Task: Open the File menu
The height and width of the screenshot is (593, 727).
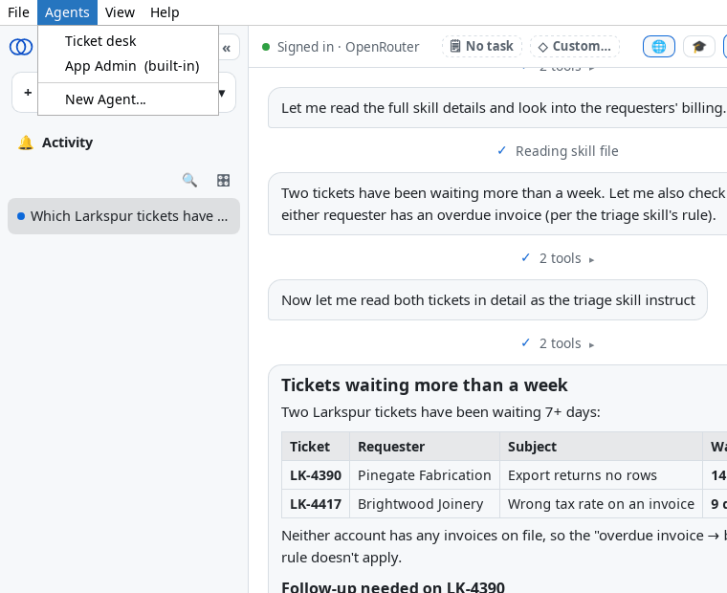Action: click(x=18, y=12)
